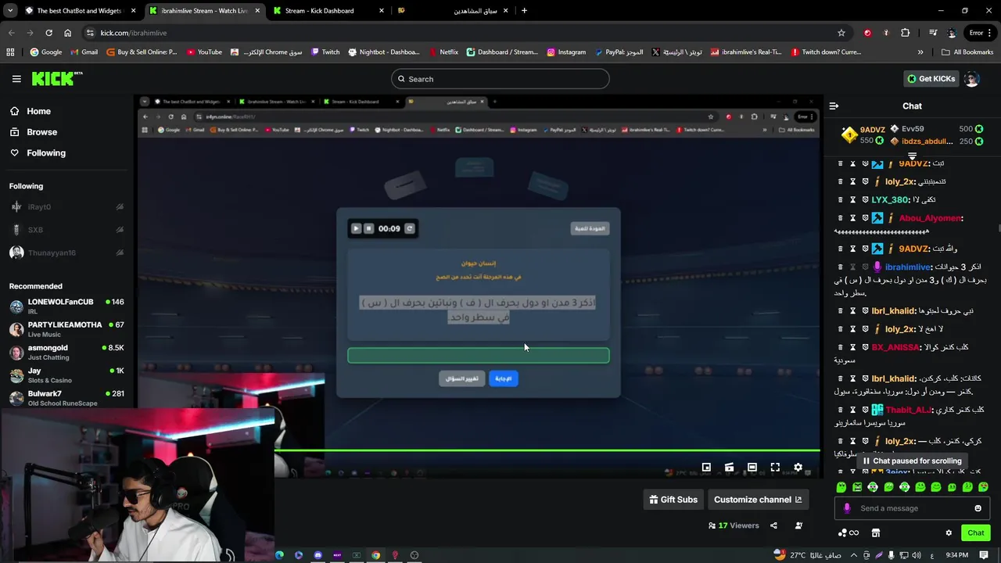The image size is (1001, 563).
Task: Open Chrome extensions puzzle icon
Action: coord(905,33)
